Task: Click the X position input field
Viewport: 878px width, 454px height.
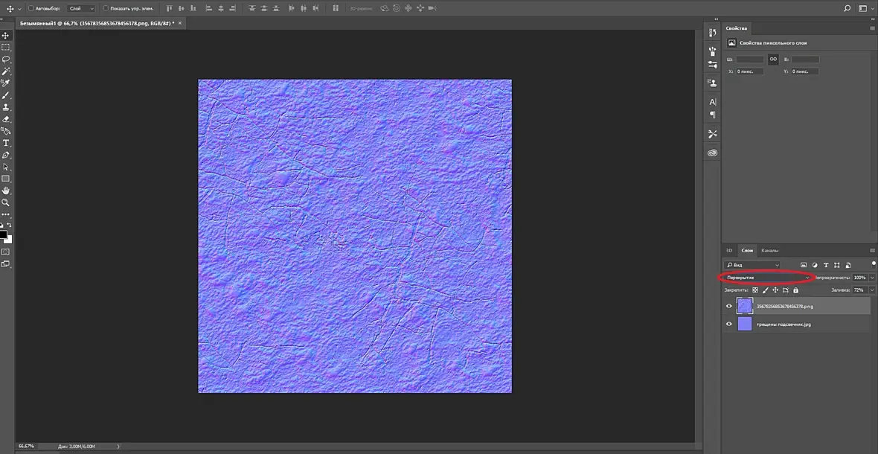Action: point(749,71)
